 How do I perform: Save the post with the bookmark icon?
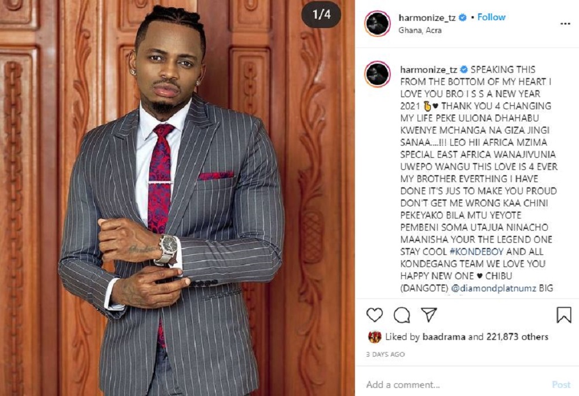[x=564, y=315]
